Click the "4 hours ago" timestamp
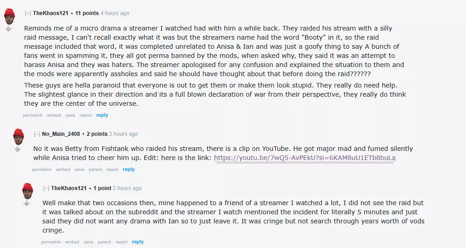This screenshot has width=466, height=248. click(x=115, y=13)
